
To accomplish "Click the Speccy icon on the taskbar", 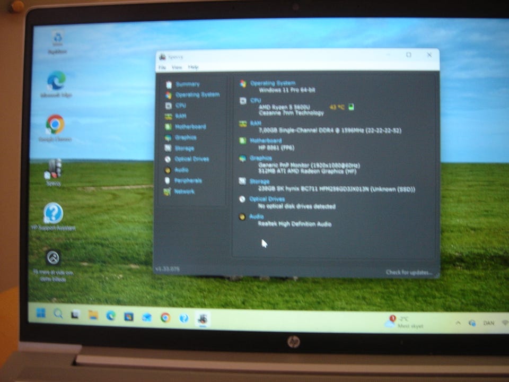I will click(x=203, y=319).
